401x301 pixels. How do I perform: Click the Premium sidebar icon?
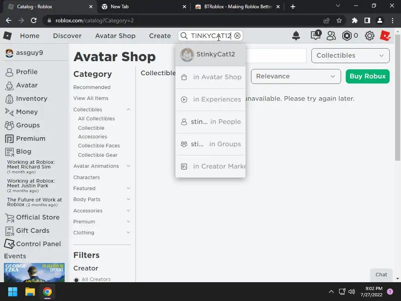[9, 138]
